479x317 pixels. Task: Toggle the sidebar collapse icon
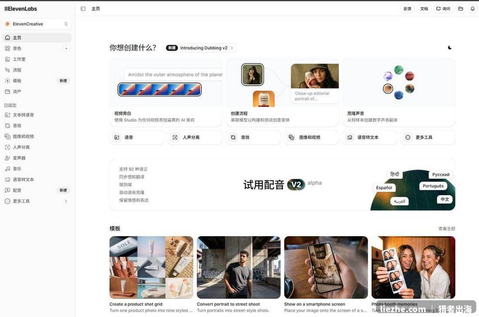tap(83, 9)
